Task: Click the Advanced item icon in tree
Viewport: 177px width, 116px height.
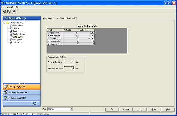Action: coord(11,40)
